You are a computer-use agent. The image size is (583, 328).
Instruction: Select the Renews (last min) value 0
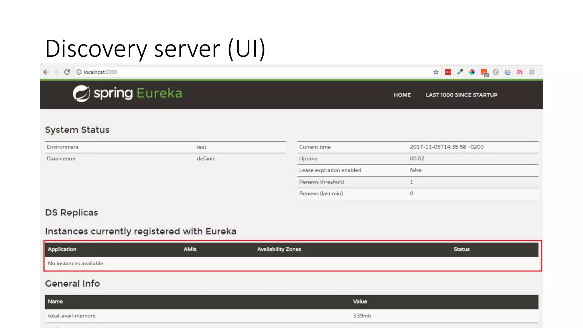(411, 194)
